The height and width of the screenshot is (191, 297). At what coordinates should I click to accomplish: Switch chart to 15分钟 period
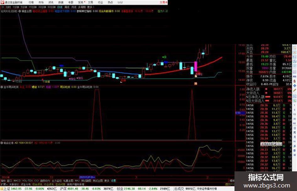[33, 7]
